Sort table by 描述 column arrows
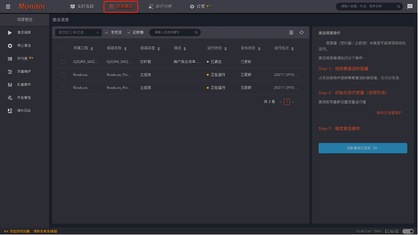The width and height of the screenshot is (418, 235). pyautogui.click(x=185, y=49)
